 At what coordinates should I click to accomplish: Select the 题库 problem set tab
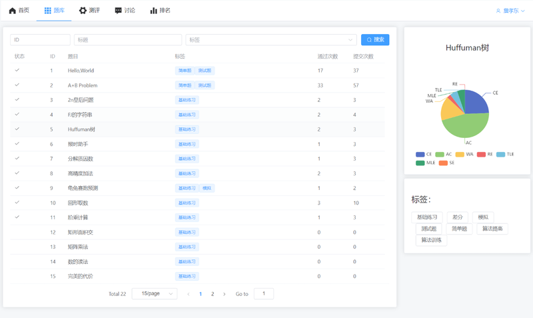coord(54,11)
